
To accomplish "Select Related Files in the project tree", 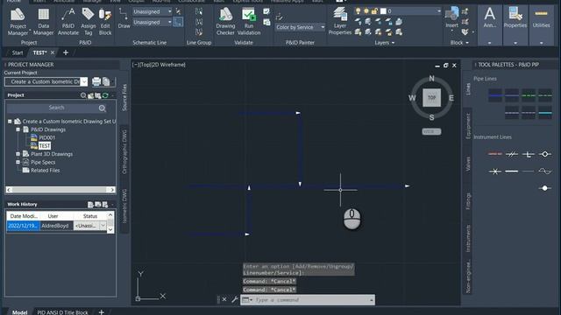I will [45, 171].
